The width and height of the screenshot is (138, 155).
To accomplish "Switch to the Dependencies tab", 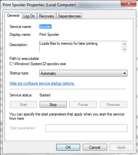I will coord(69,16).
